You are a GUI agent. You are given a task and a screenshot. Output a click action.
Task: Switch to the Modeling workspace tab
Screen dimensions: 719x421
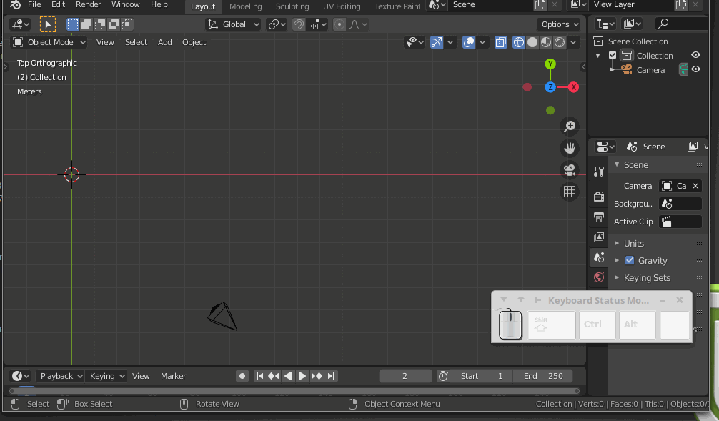tap(246, 6)
